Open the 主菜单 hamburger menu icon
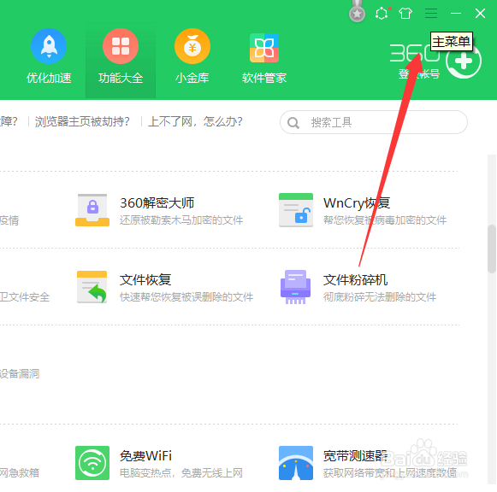Viewport: 497px width, 492px height. pyautogui.click(x=431, y=14)
